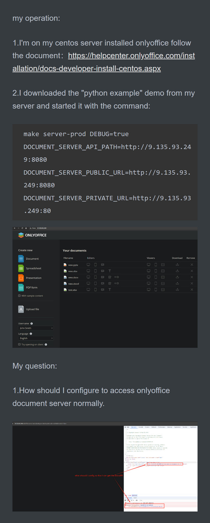Open new.docx in comment mode
The height and width of the screenshot is (523, 210).
[x=103, y=277]
